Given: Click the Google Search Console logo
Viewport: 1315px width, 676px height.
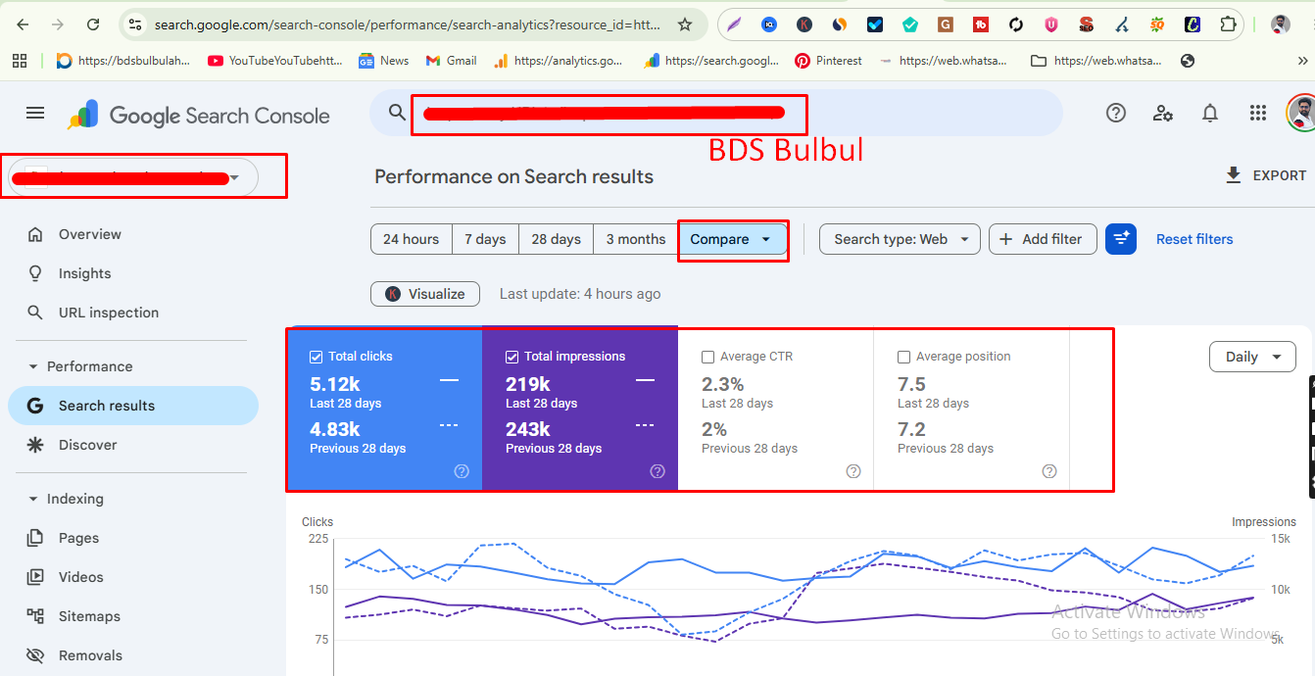Looking at the screenshot, I should point(199,116).
